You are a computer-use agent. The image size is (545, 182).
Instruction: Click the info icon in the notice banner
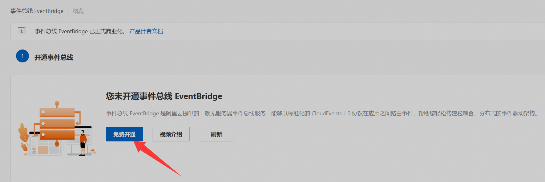(x=22, y=31)
